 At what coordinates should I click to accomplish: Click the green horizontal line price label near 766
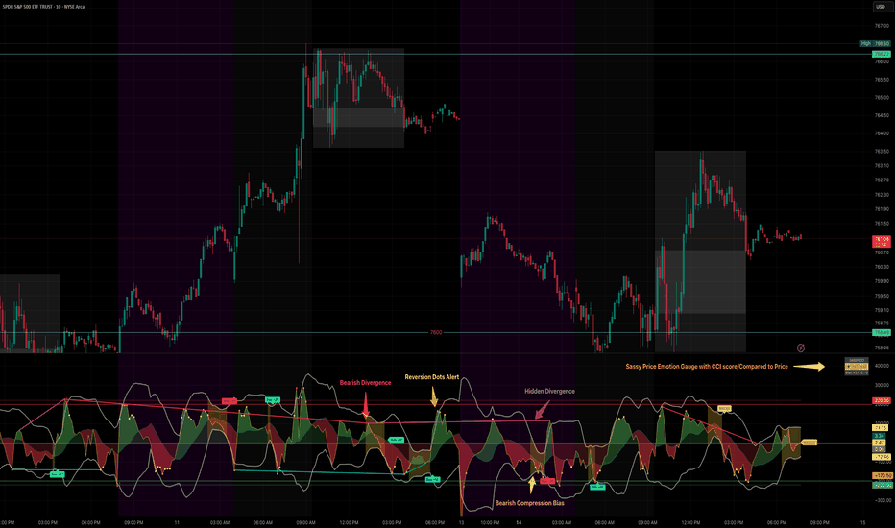[882, 54]
